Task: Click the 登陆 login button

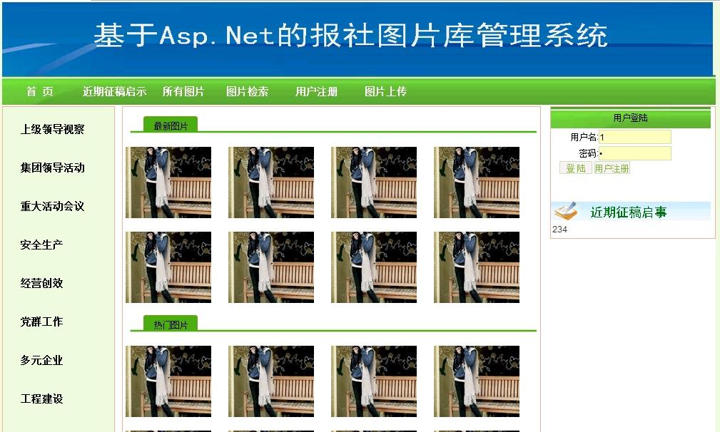Action: [576, 168]
